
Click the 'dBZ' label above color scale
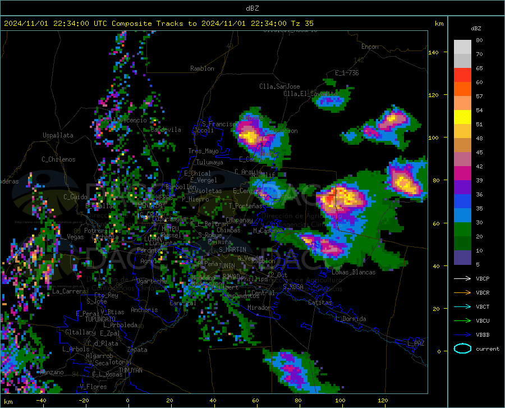476,28
